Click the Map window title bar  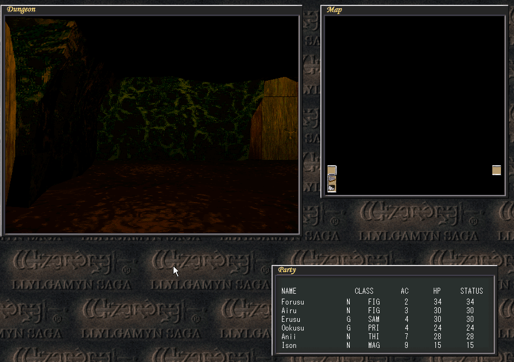(414, 10)
